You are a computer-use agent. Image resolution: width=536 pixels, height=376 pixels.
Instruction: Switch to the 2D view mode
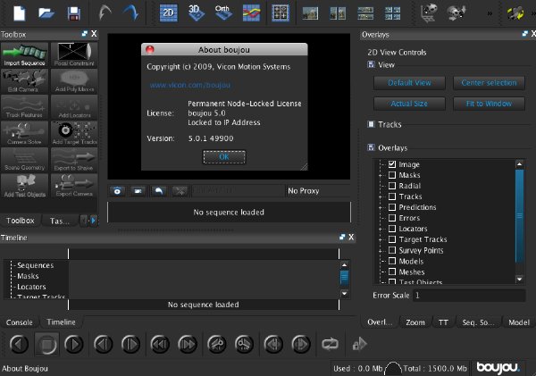pos(169,13)
